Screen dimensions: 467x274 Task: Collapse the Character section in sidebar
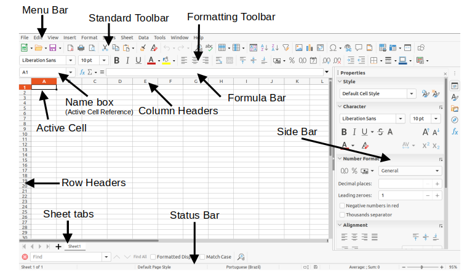click(x=340, y=106)
